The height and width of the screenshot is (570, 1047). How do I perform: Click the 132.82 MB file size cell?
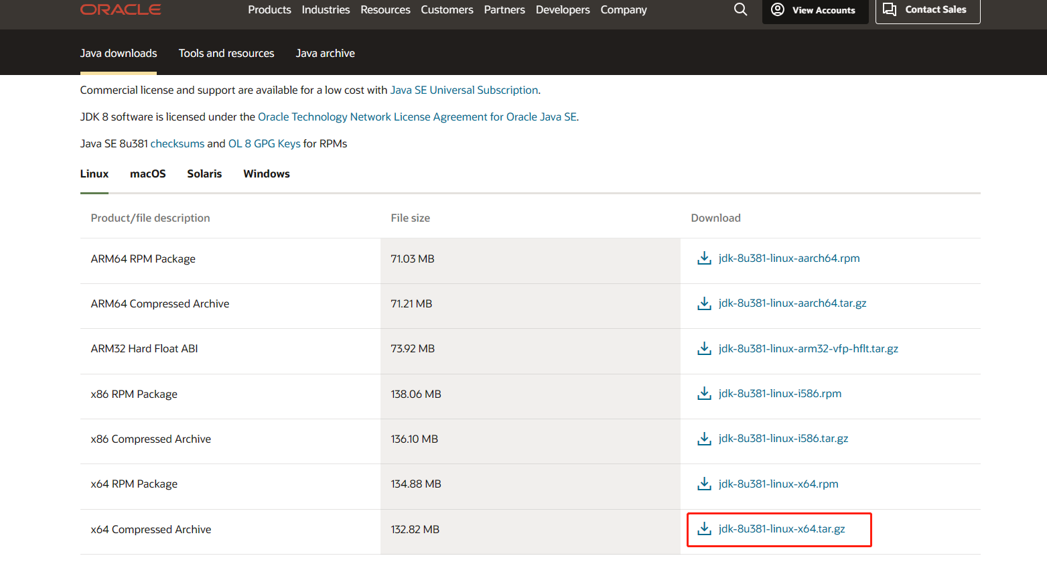[531, 532]
